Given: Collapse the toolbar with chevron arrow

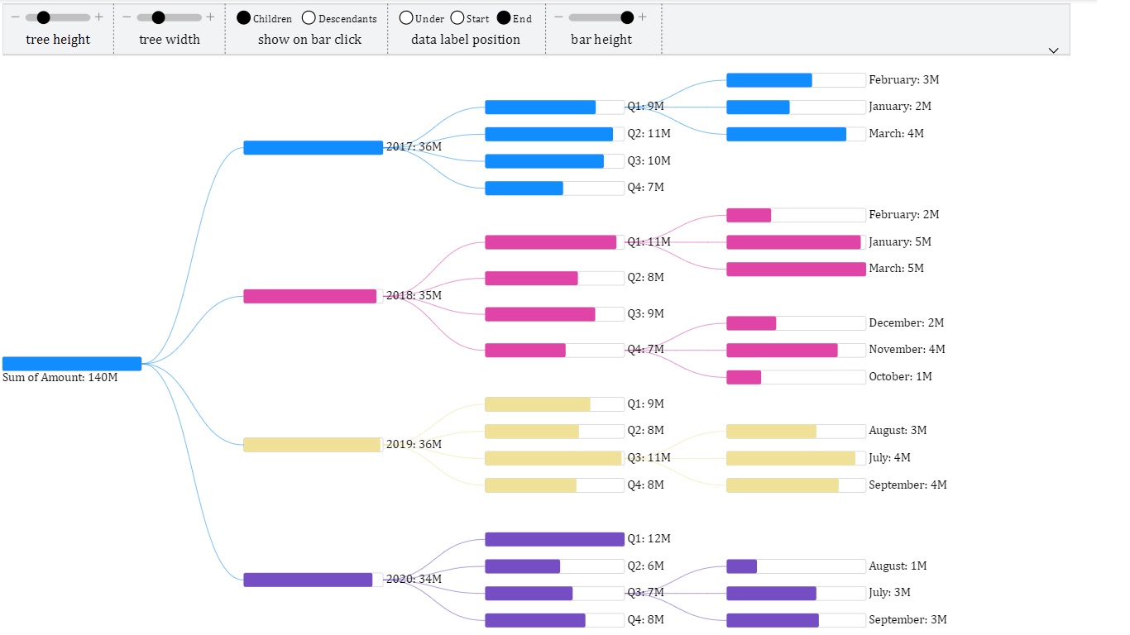Looking at the screenshot, I should click(x=1053, y=50).
